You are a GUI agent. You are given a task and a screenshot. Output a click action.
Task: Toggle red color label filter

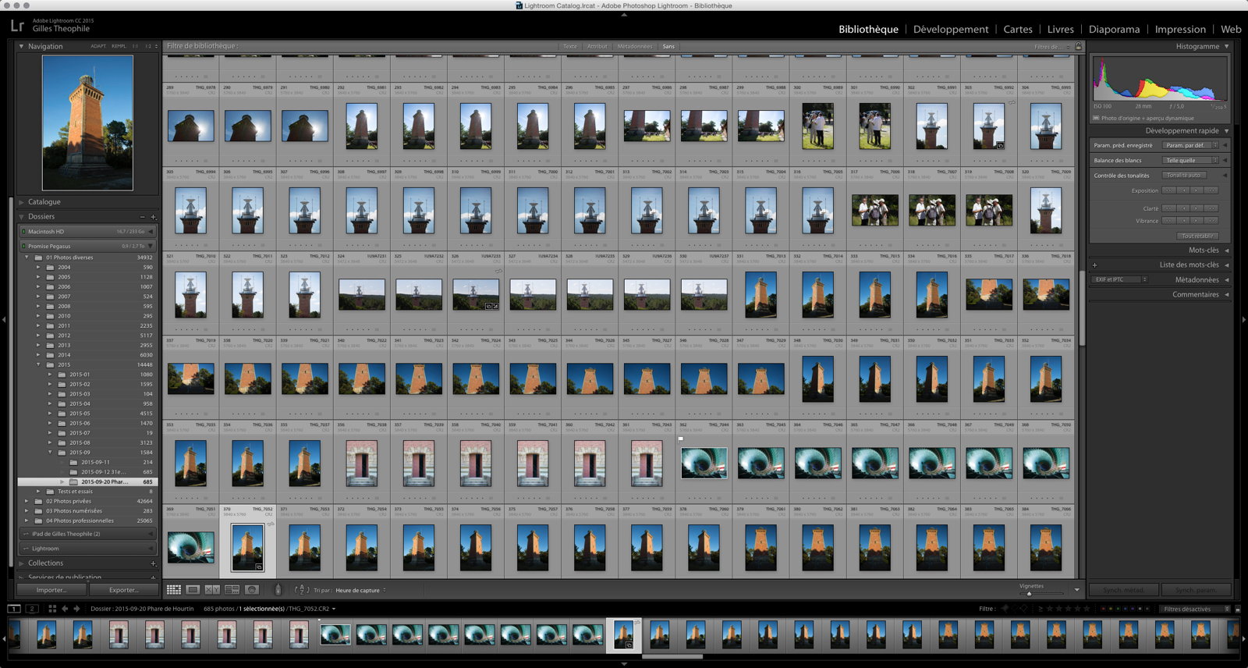pyautogui.click(x=1103, y=609)
